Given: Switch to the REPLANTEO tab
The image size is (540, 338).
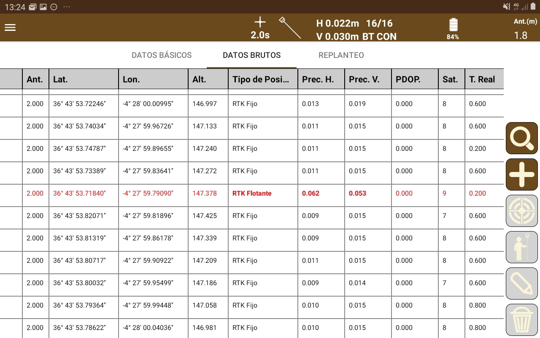Looking at the screenshot, I should click(341, 55).
